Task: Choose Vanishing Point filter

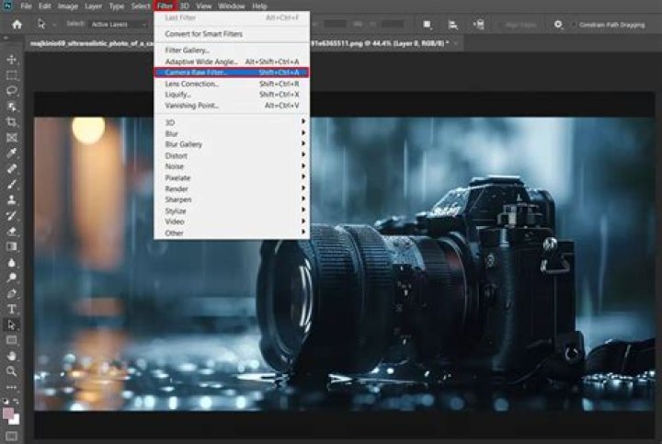Action: 232,106
